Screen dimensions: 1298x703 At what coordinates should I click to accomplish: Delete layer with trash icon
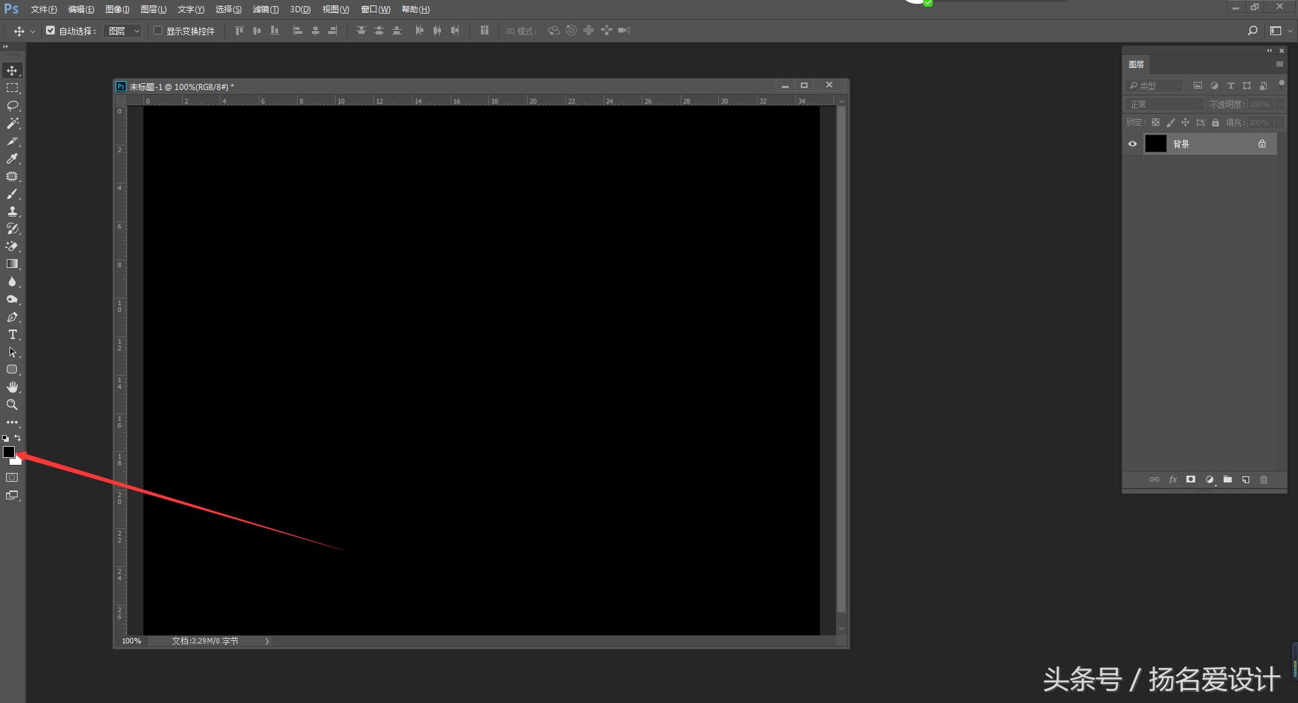1264,480
